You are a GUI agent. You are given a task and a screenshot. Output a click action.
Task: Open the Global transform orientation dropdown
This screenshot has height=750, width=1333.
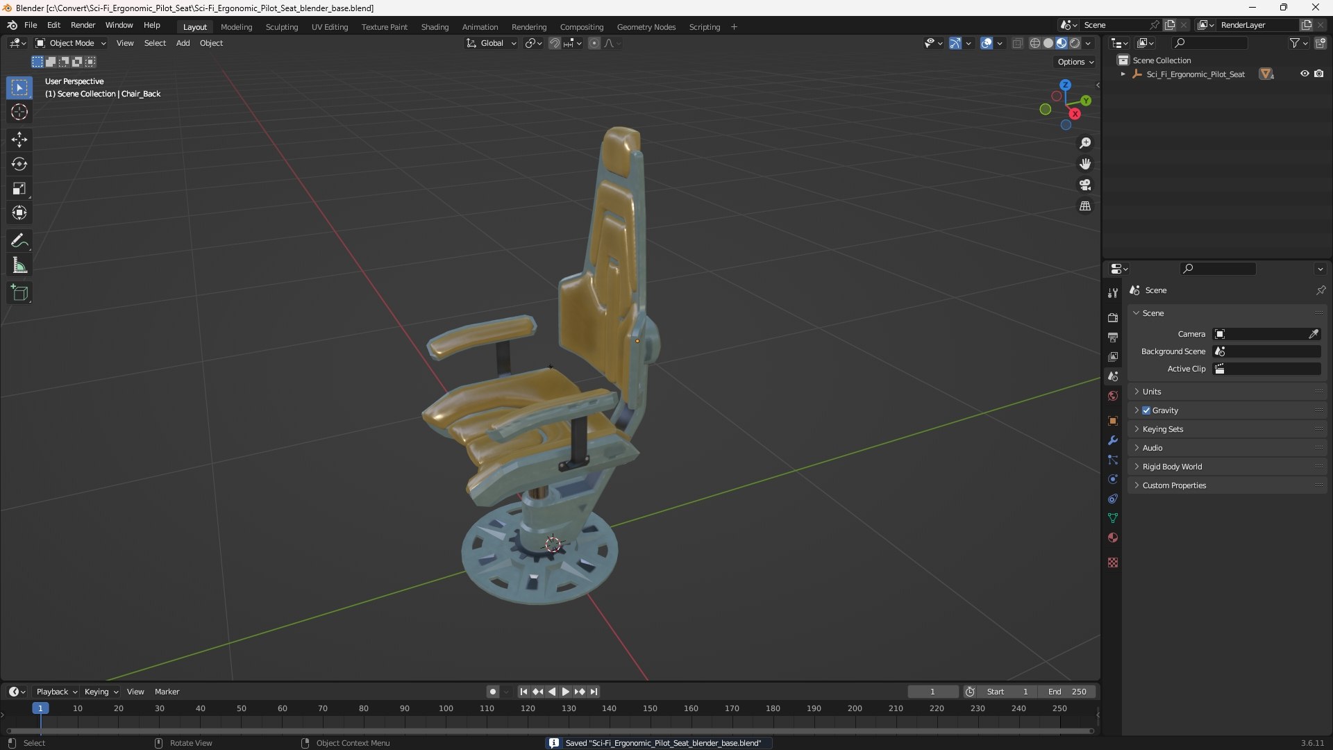tap(492, 43)
